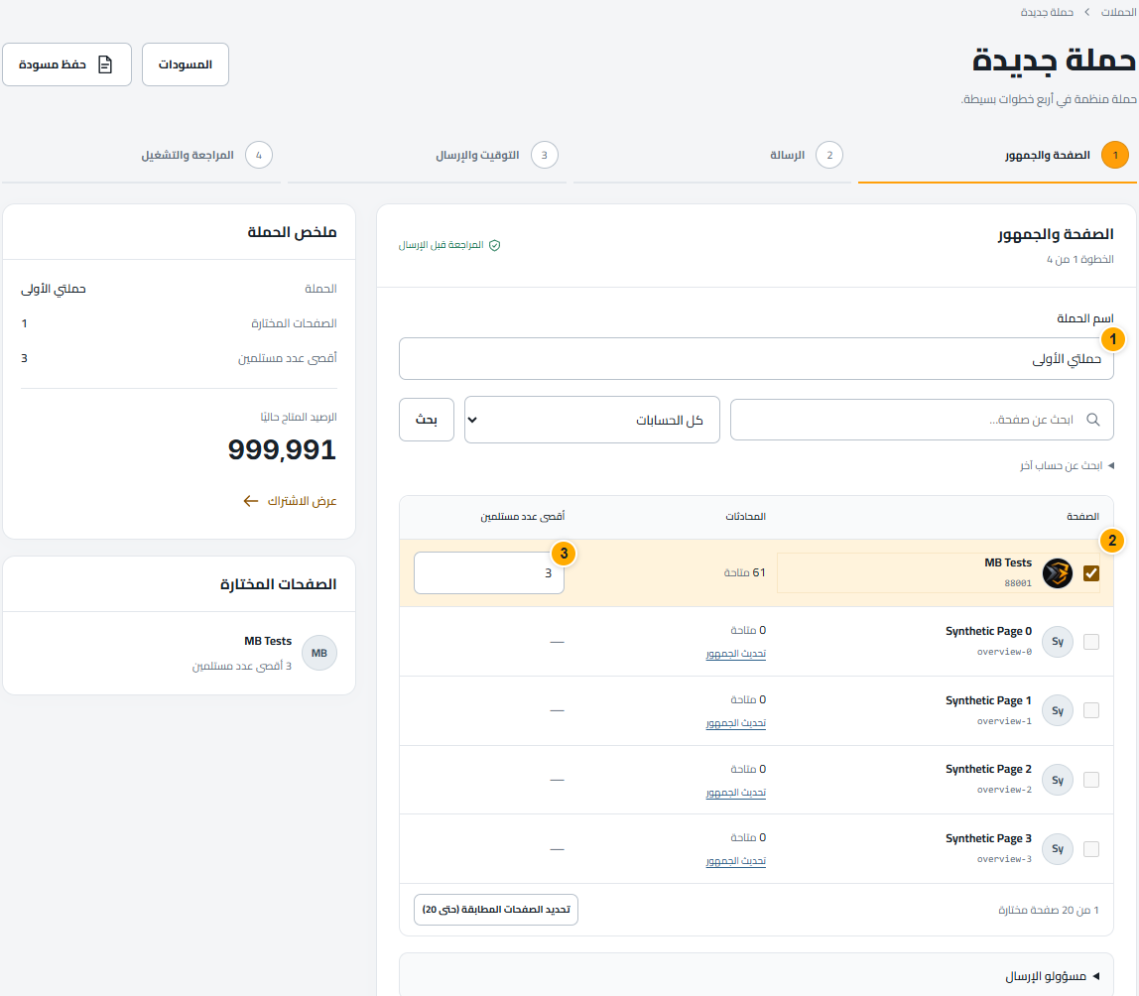Click the shield check icon beside المراجعة قبل الإرسال
Viewport: 1139px width, 996px height.
495,246
